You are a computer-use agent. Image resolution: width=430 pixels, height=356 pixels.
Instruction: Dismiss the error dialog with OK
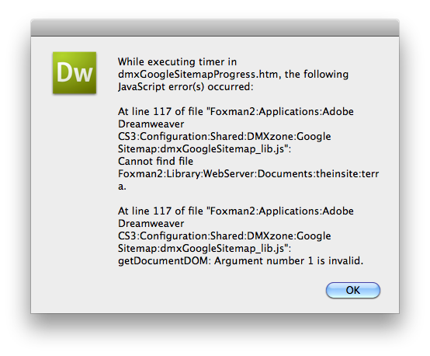[x=353, y=290]
